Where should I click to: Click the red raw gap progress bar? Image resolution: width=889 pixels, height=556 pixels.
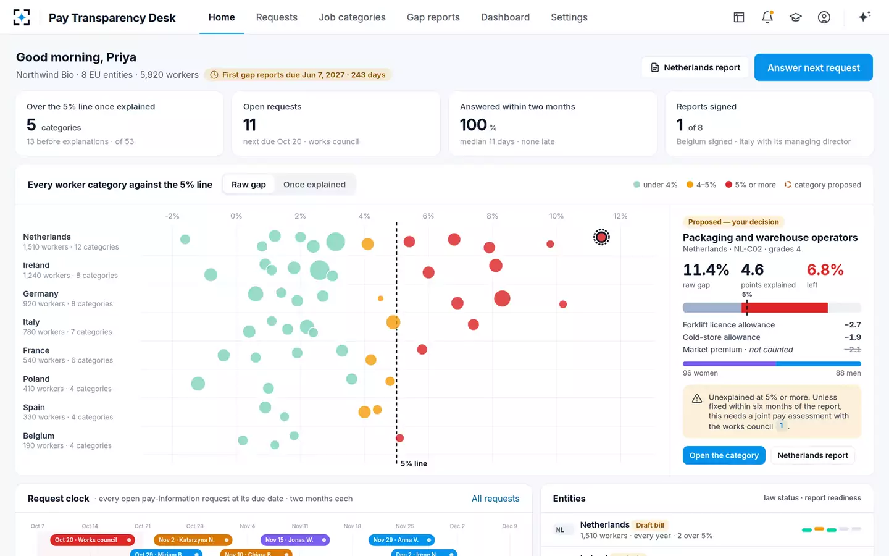point(784,308)
